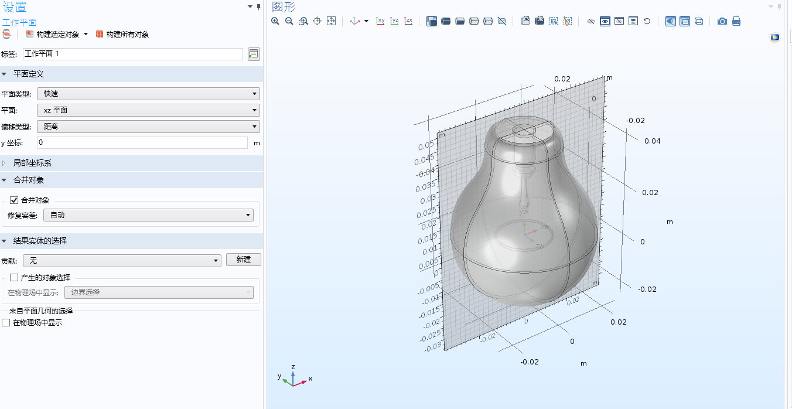Click the zoom out magnifier icon
The width and height of the screenshot is (792, 409).
(x=289, y=21)
